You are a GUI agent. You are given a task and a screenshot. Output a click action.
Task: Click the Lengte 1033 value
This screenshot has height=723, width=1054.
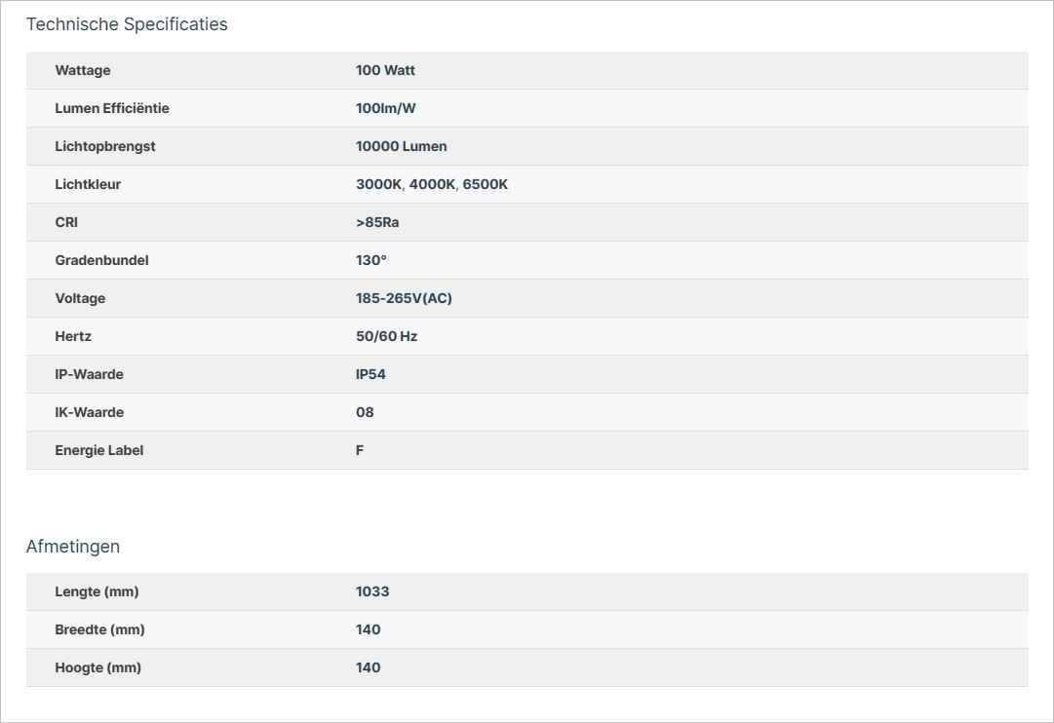click(372, 591)
